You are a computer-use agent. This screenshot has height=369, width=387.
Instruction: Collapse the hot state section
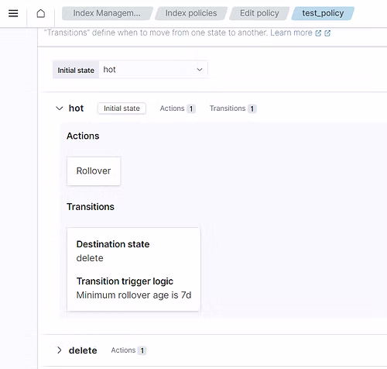[60, 109]
